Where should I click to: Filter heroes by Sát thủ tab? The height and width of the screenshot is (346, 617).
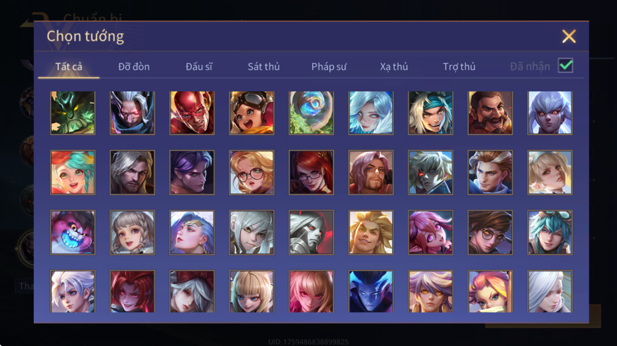[263, 67]
